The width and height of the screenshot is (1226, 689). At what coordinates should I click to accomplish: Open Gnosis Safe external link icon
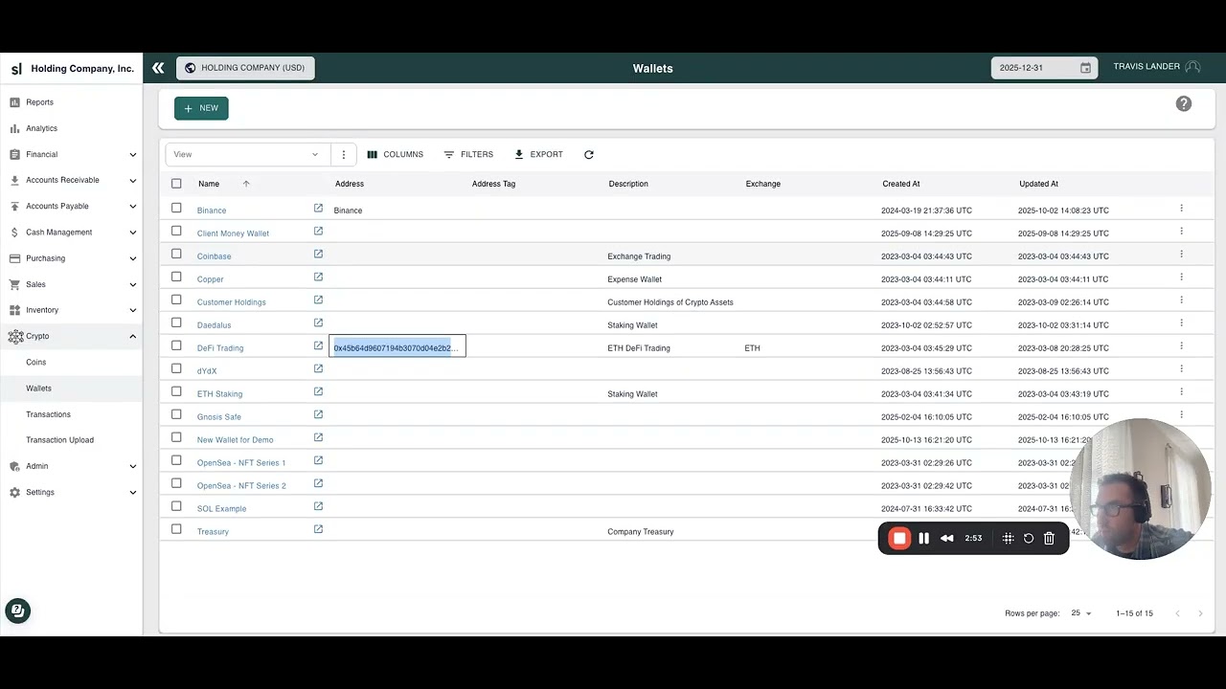click(318, 414)
